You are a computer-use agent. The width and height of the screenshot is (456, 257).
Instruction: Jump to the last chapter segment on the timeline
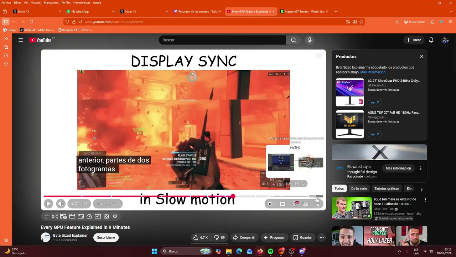(x=316, y=196)
